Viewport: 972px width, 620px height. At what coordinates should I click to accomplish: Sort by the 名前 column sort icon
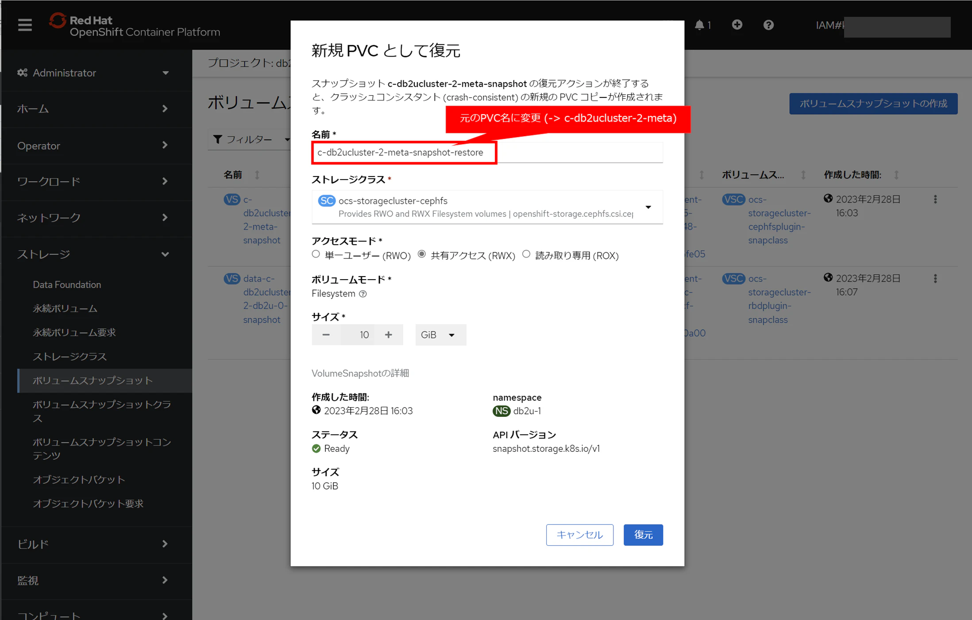click(257, 175)
